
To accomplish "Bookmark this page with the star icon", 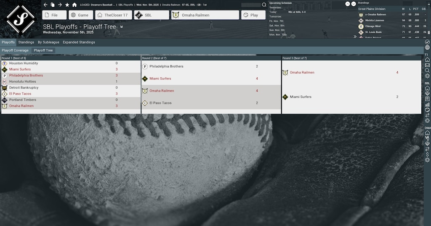I will click(67, 5).
